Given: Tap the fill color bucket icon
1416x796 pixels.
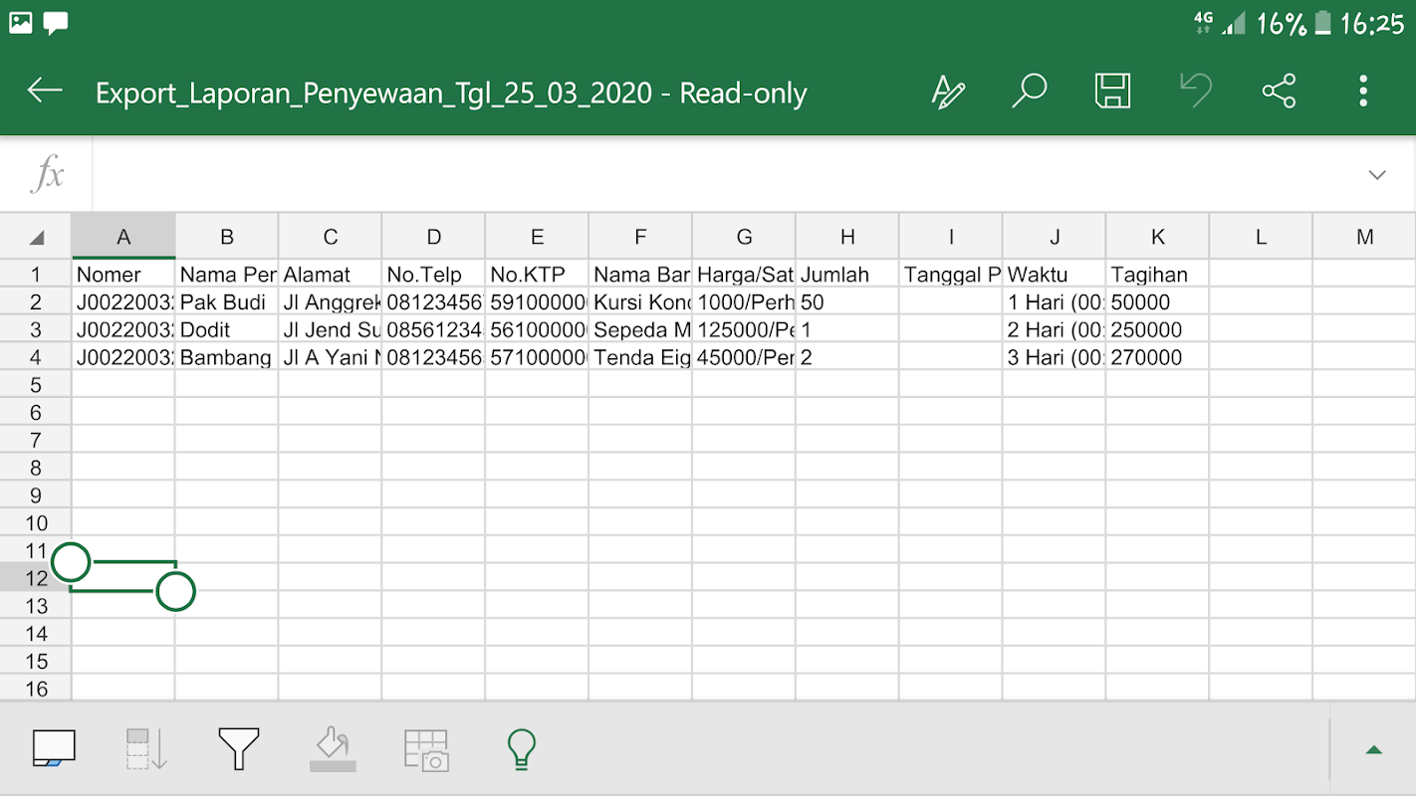Looking at the screenshot, I should pyautogui.click(x=333, y=748).
